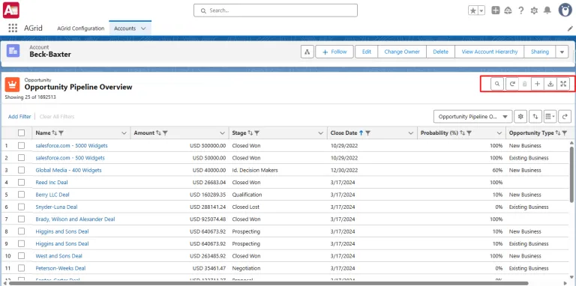The width and height of the screenshot is (576, 286).
Task: Open the Sharing button
Action: 540,52
